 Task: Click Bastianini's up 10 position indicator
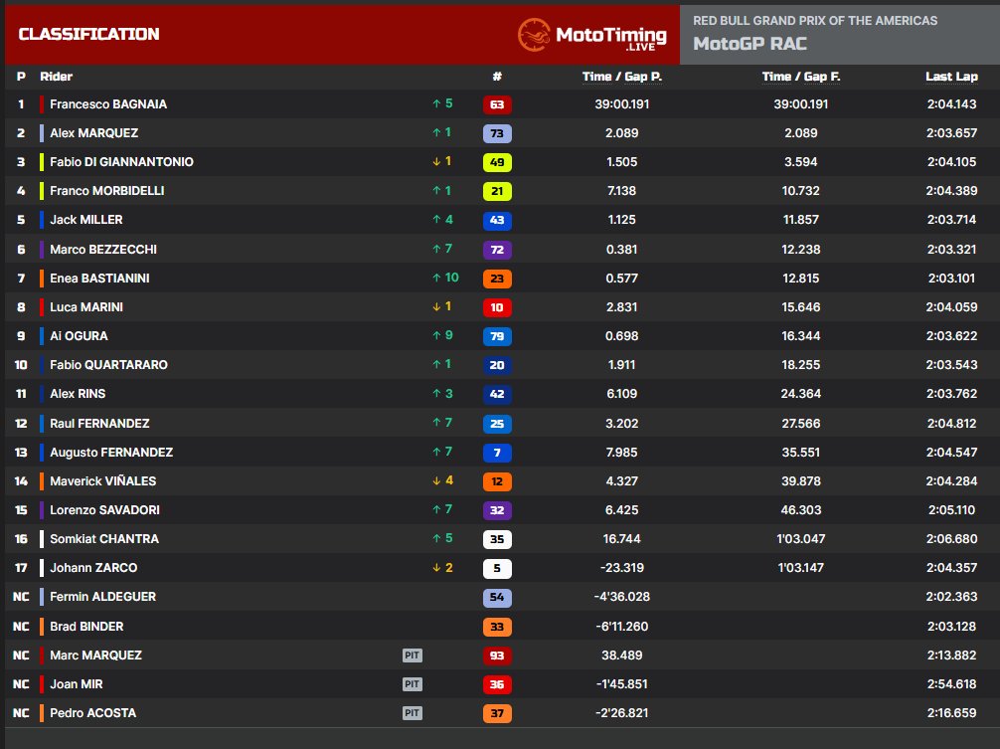pos(445,278)
